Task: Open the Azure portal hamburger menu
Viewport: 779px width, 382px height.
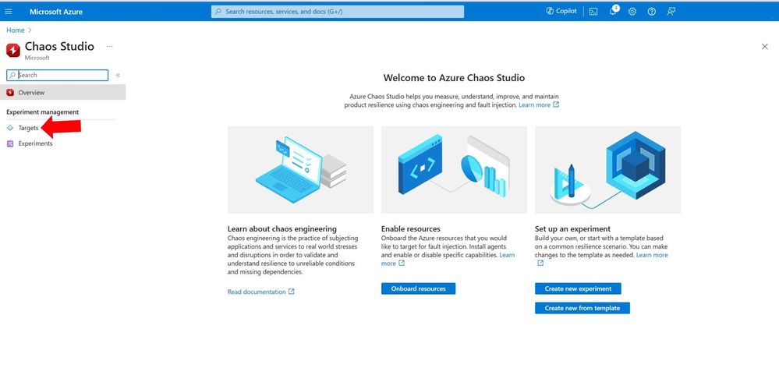Action: click(8, 12)
